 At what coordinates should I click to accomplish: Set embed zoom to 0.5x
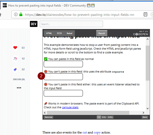click(104, 117)
